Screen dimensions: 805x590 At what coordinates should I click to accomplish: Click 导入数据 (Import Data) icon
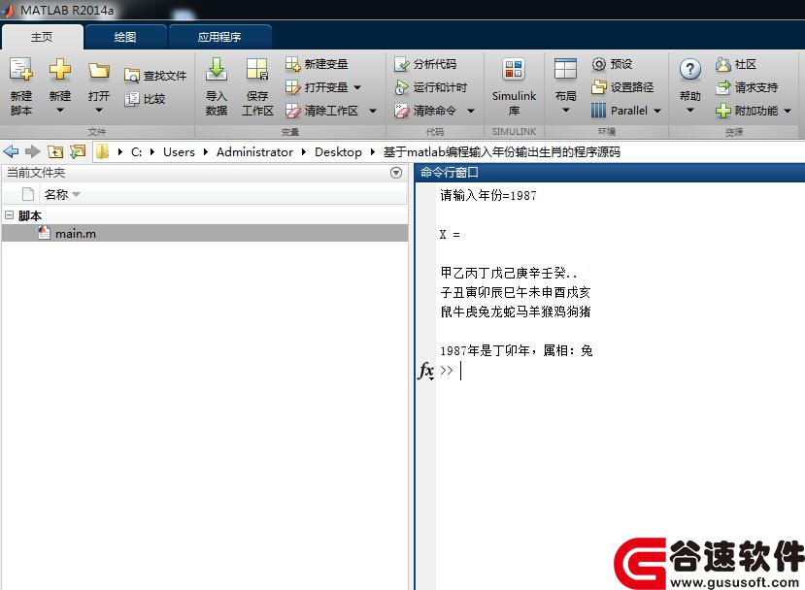217,69
